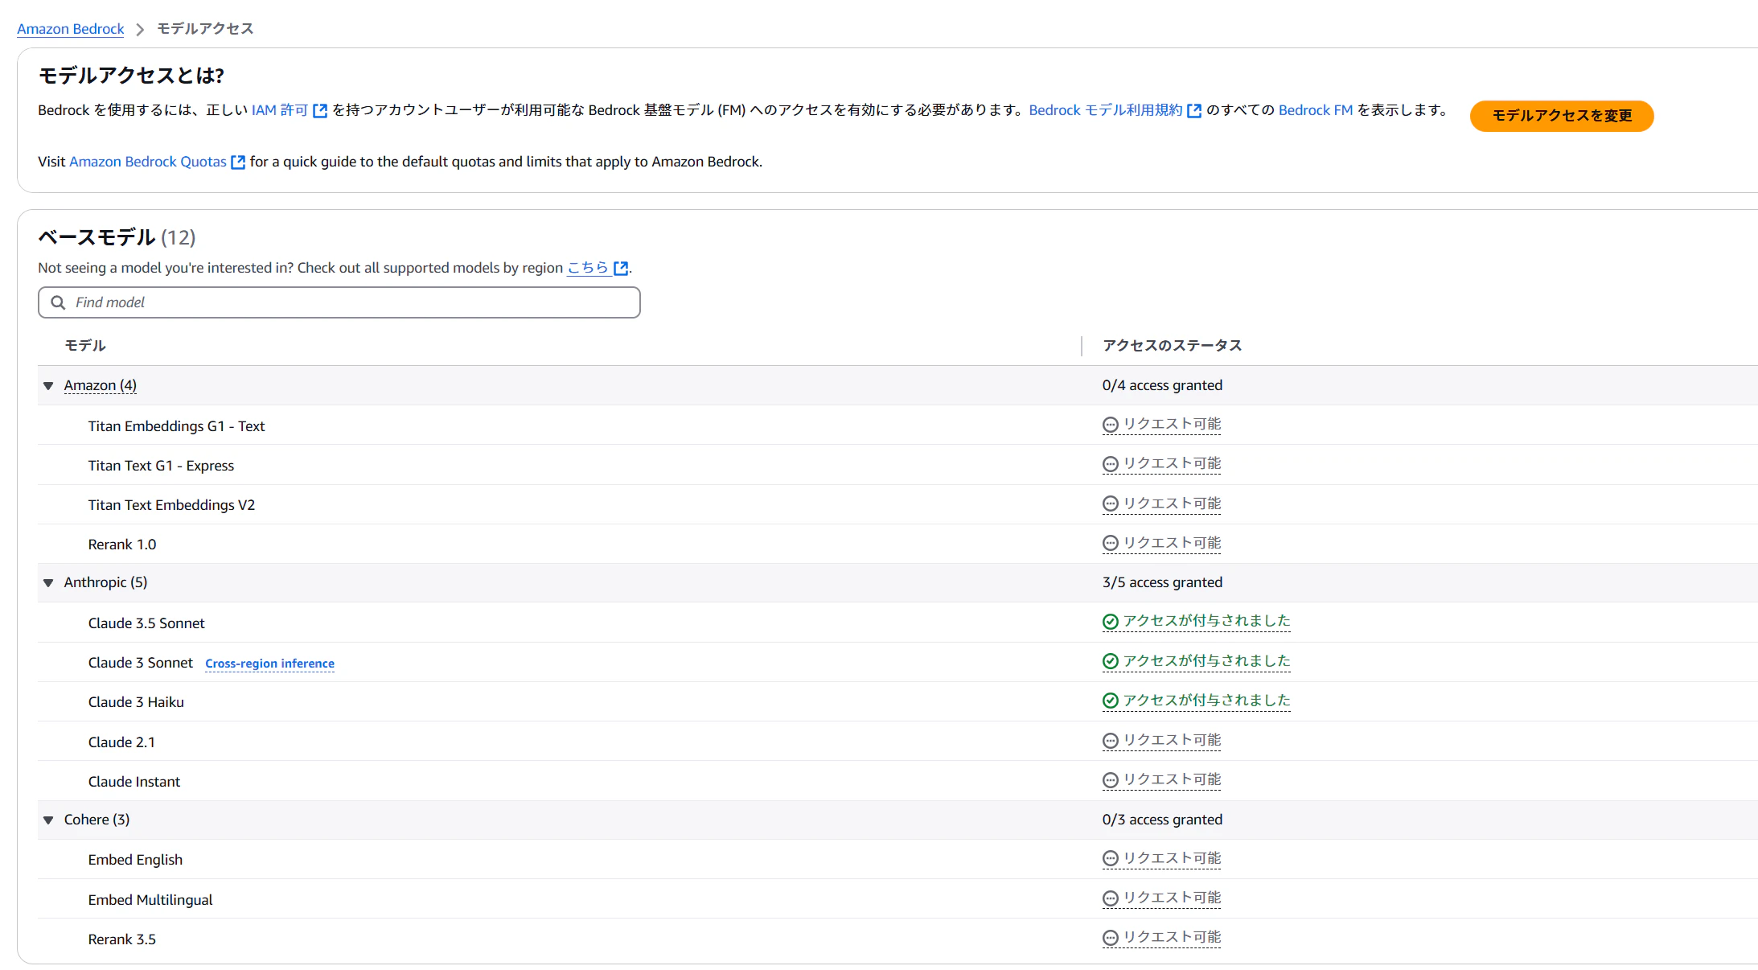Image resolution: width=1758 pixels, height=970 pixels.
Task: Select the Embed Multilingual model name
Action: 150,900
